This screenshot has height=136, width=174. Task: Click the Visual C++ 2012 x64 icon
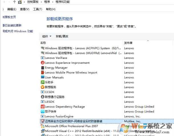click(x=43, y=131)
